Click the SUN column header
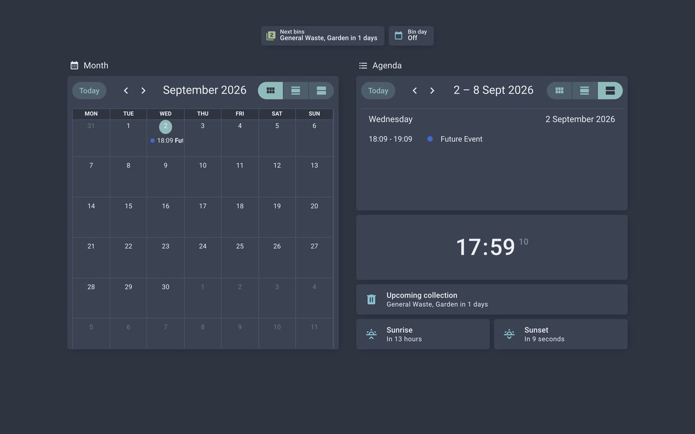The height and width of the screenshot is (434, 695). pos(314,114)
